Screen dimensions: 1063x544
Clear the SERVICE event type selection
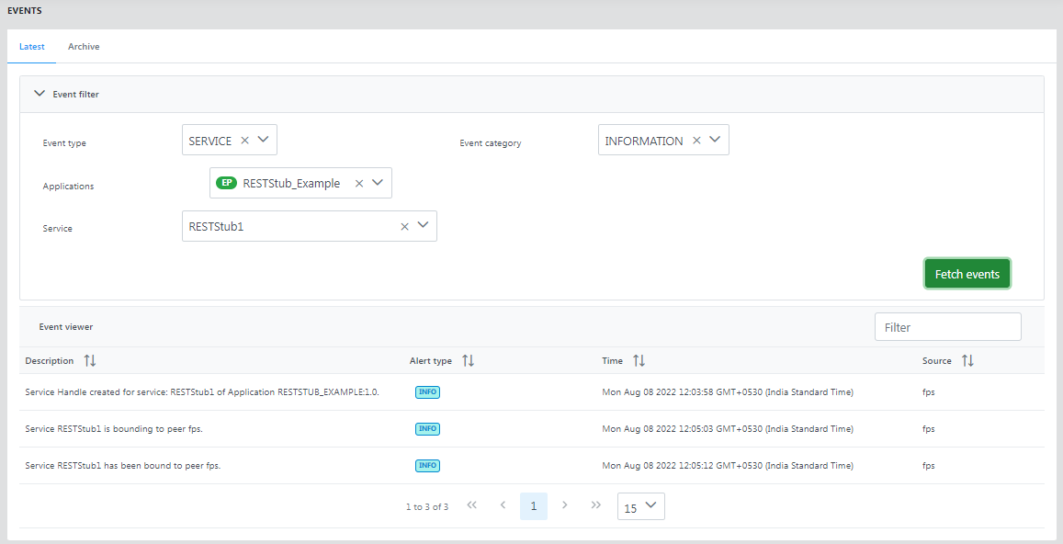tap(244, 141)
